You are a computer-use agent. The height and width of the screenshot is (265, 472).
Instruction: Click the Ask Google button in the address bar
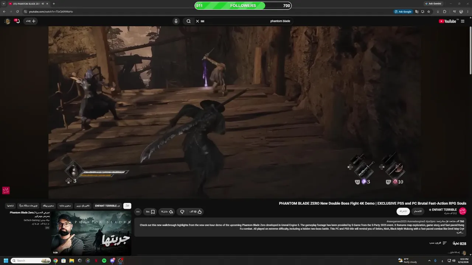coord(403,11)
